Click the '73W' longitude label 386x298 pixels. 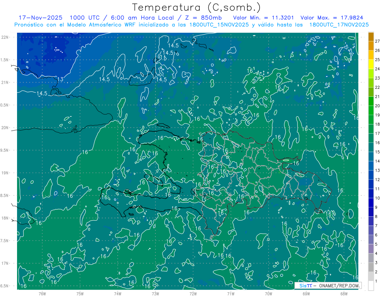coord(155,293)
